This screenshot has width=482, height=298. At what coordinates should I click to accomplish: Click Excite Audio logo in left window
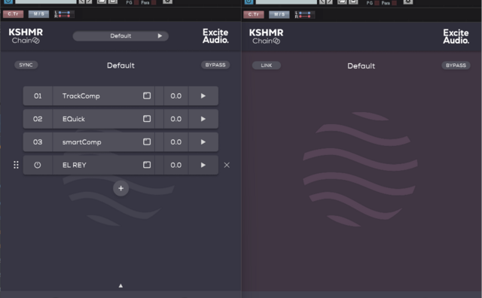coord(215,36)
